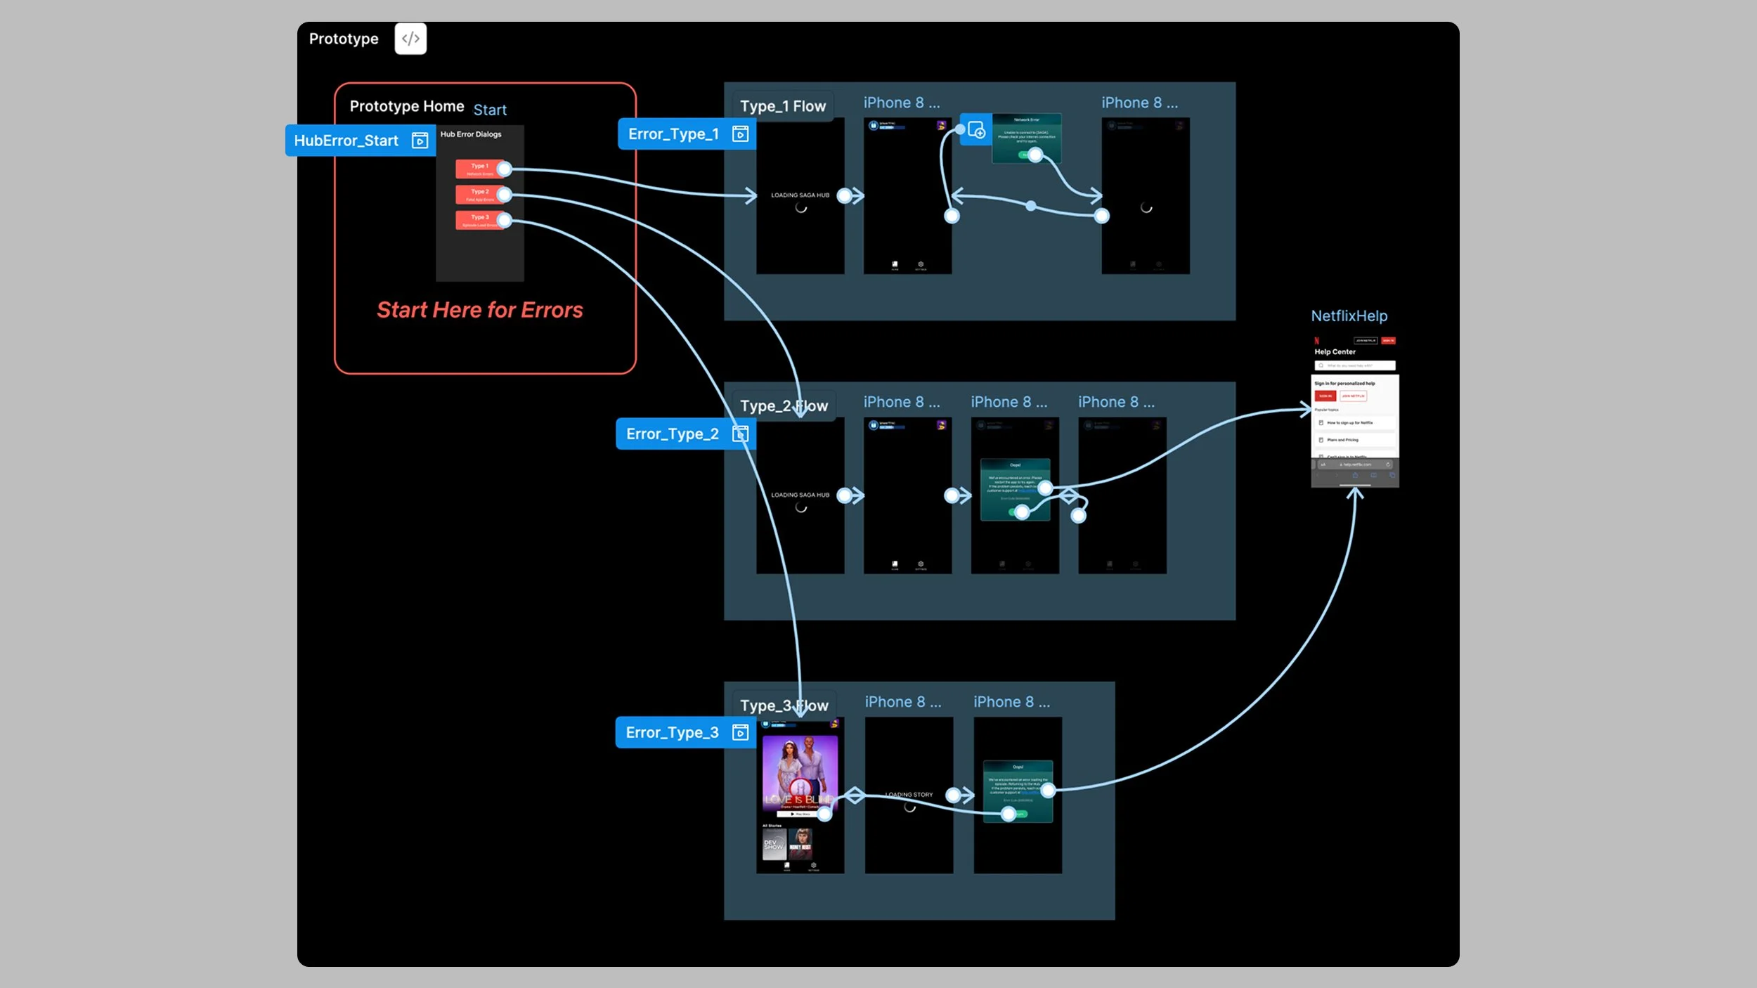Select the Type_3 Flow section title
This screenshot has width=1757, height=988.
click(x=784, y=705)
